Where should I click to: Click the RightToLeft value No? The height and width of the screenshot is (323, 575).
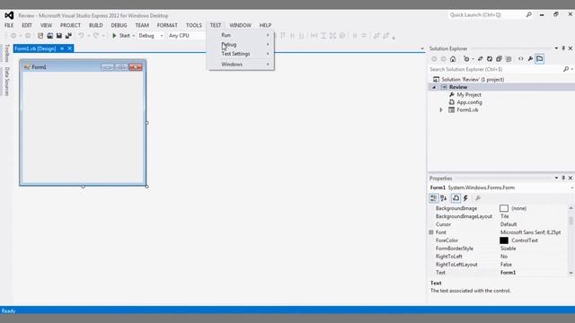click(x=504, y=257)
